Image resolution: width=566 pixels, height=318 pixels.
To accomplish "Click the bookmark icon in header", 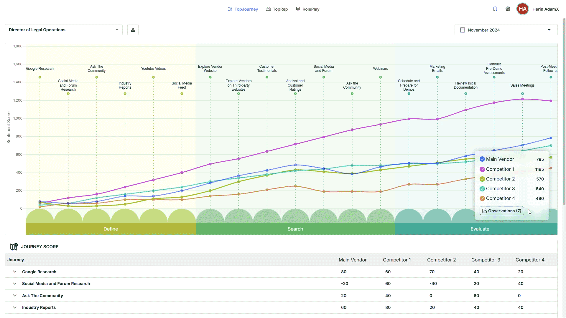I will [x=495, y=9].
